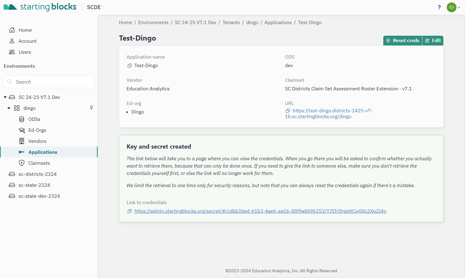The width and height of the screenshot is (465, 278).
Task: Go to Applications in the breadcrumb
Action: click(x=278, y=22)
